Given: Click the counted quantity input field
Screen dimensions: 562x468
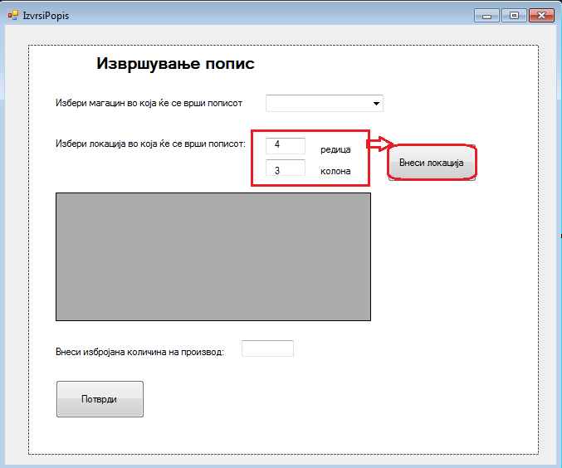Looking at the screenshot, I should pyautogui.click(x=267, y=349).
